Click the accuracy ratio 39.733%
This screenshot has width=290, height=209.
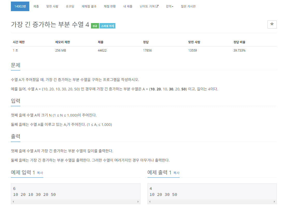pyautogui.click(x=239, y=51)
